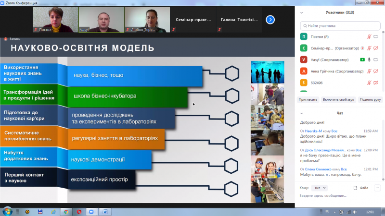Click slide label Набуття додаткових знань
Screen dimensions: 385x216
tap(26, 156)
